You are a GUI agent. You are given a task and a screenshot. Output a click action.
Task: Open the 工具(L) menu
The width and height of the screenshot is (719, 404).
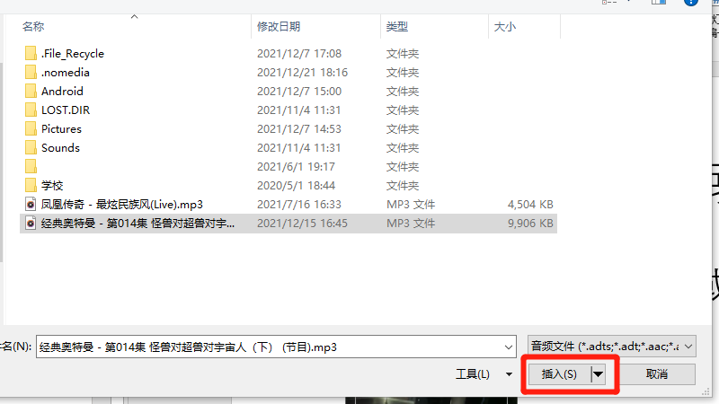(x=484, y=374)
